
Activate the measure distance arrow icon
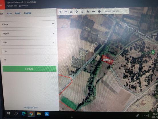tap(93, 11)
